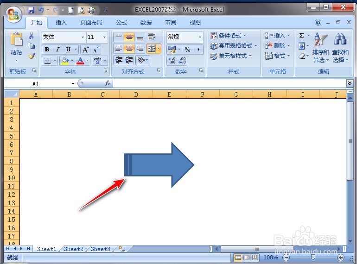The width and height of the screenshot is (357, 264).
Task: Apply cell borders
Action: 47,61
